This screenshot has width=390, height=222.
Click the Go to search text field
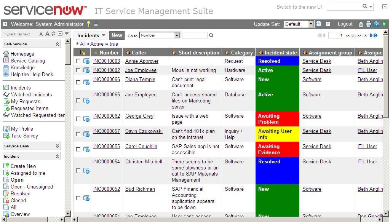pos(195,35)
